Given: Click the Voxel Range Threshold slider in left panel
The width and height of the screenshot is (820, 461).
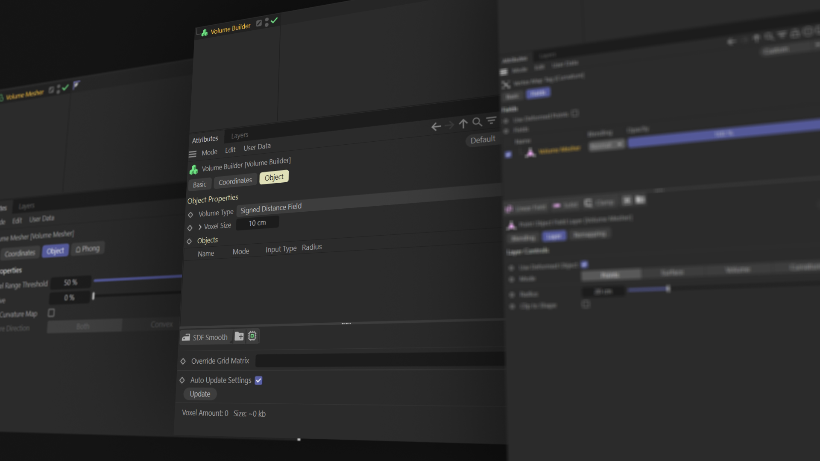Looking at the screenshot, I should [138, 278].
